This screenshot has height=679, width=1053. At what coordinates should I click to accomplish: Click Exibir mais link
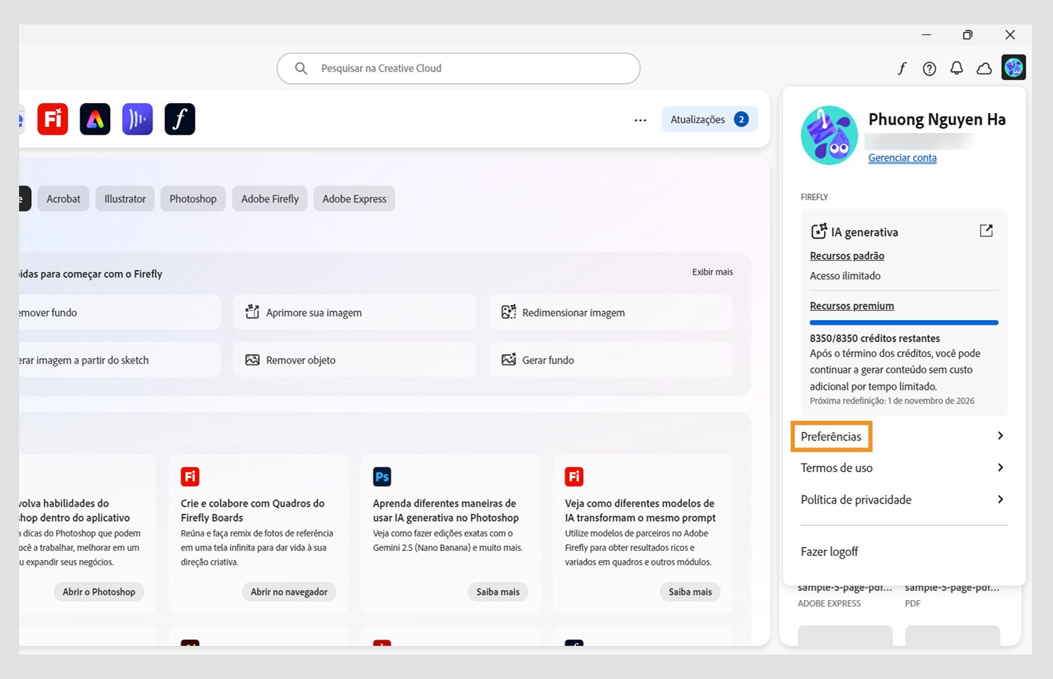click(712, 272)
